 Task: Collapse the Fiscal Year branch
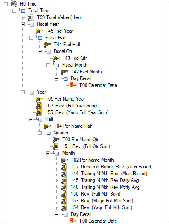point(22,24)
